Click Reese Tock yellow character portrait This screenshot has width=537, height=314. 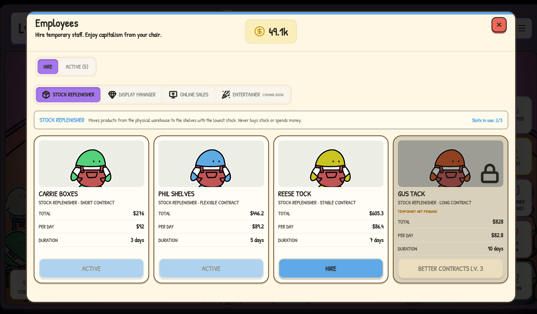point(331,164)
